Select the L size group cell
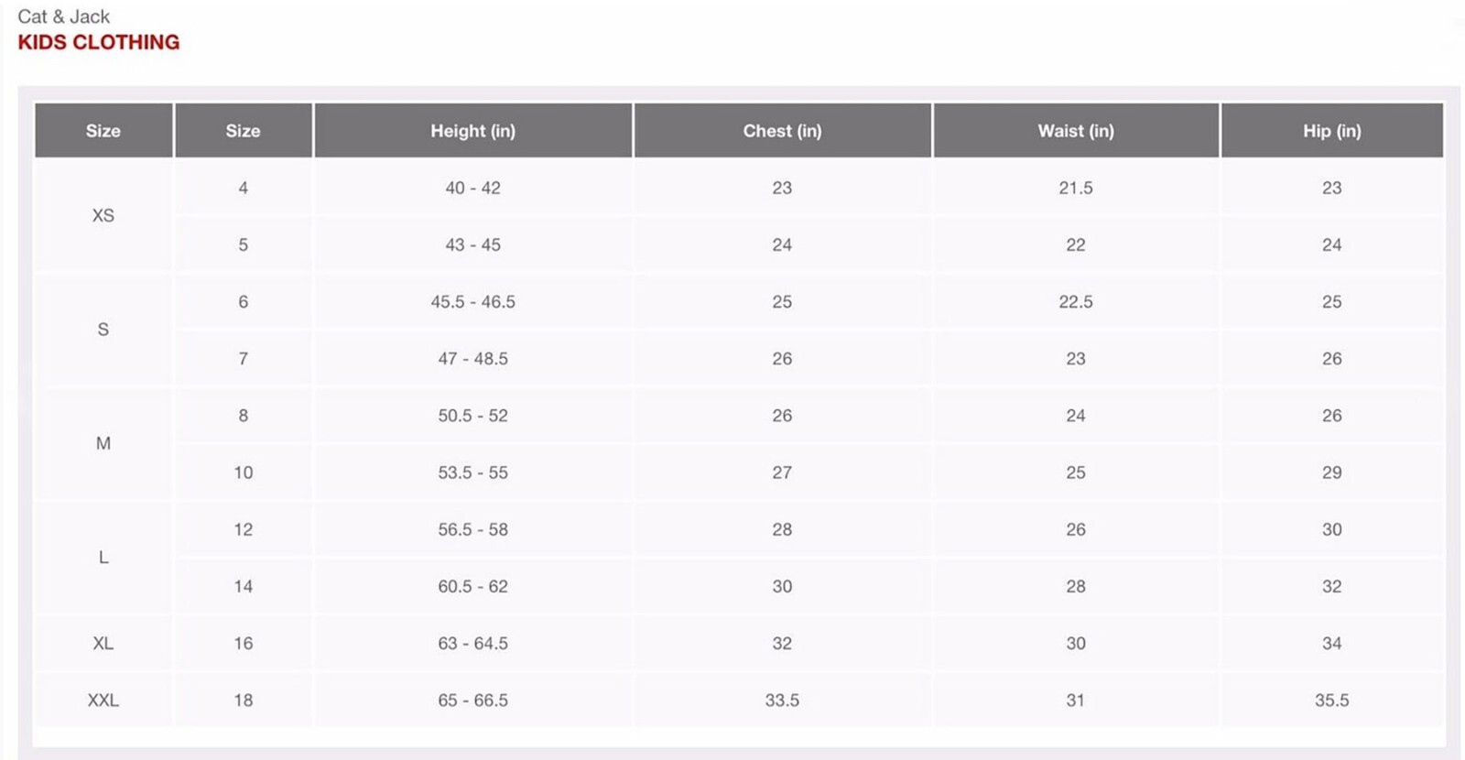The width and height of the screenshot is (1465, 760). click(103, 558)
